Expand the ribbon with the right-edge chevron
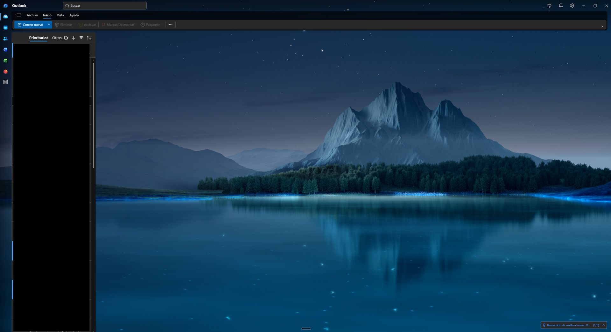 602,26
